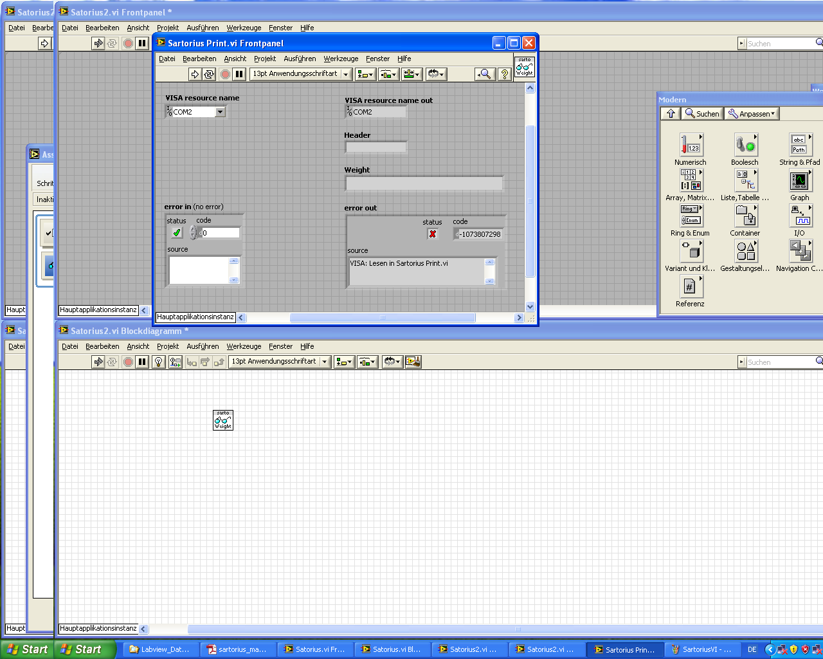The image size is (823, 659).
Task: Open the Graph subpalette
Action: pyautogui.click(x=800, y=180)
